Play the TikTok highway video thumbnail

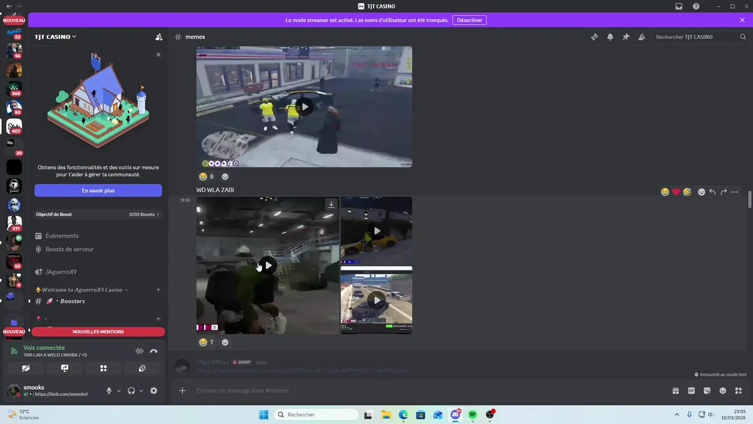[x=376, y=300]
